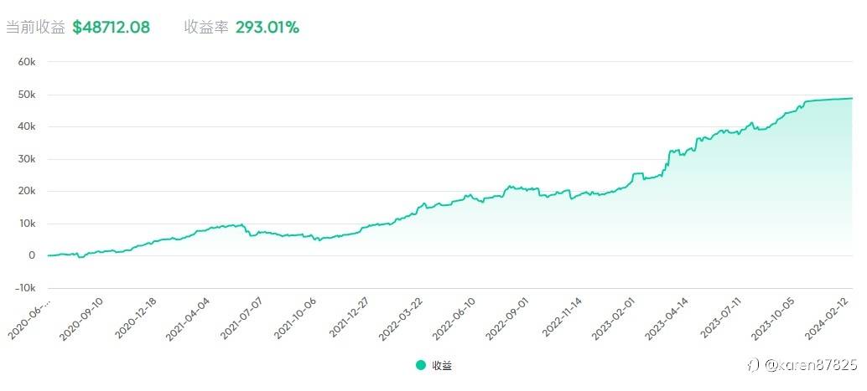Click the 2021-10-06 x-axis date label

click(x=297, y=318)
